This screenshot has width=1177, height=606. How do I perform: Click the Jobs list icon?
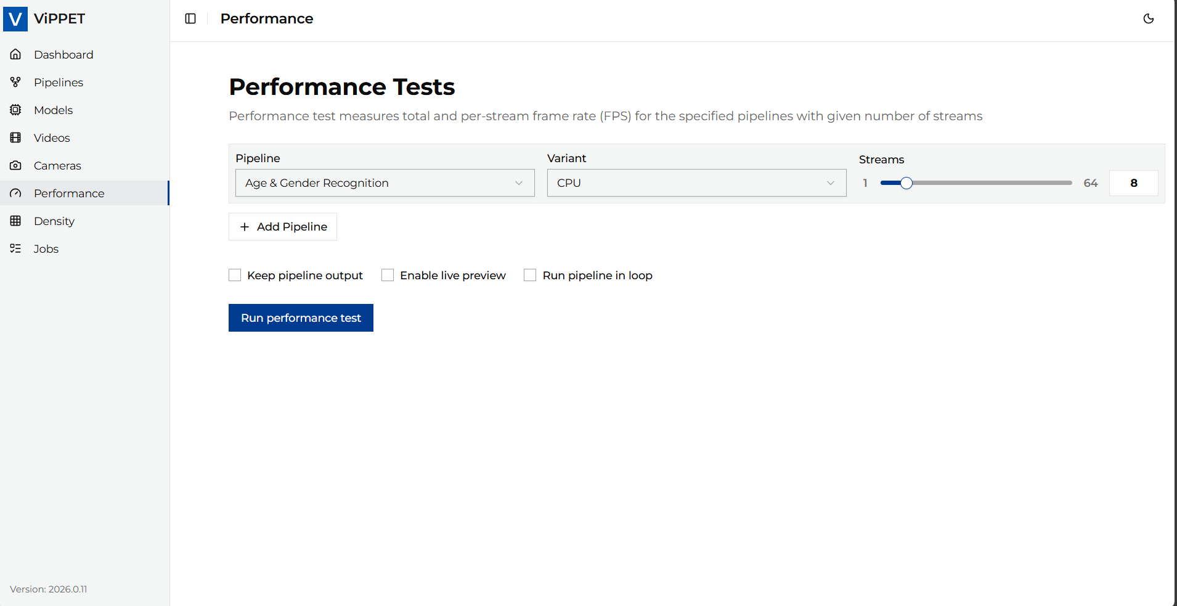click(16, 248)
